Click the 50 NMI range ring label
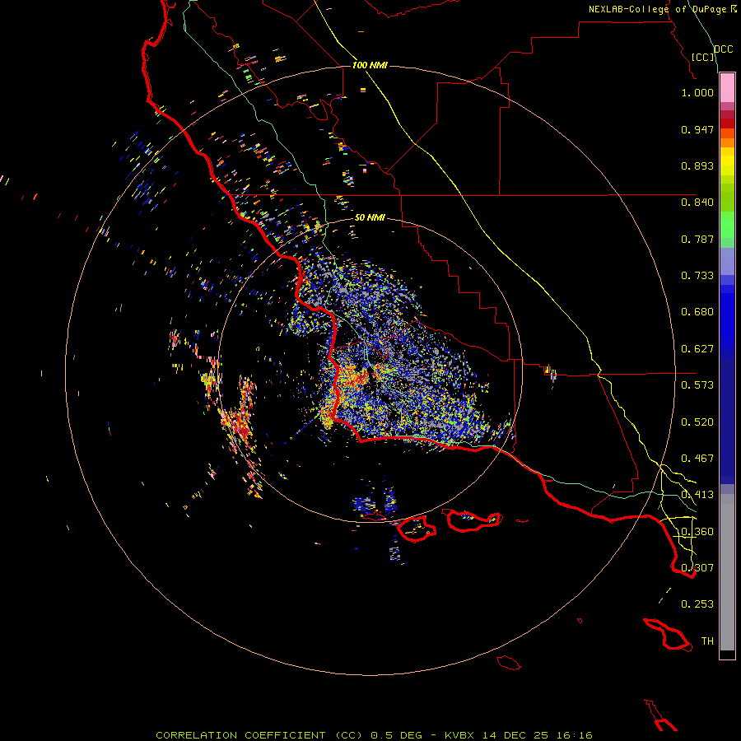The image size is (741, 741). (x=370, y=217)
